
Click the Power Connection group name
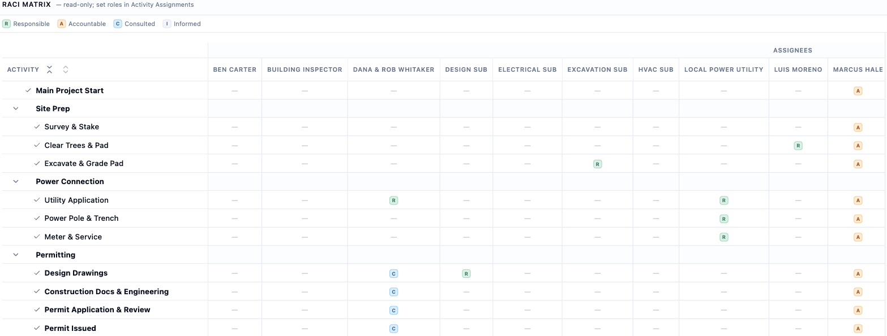click(70, 181)
